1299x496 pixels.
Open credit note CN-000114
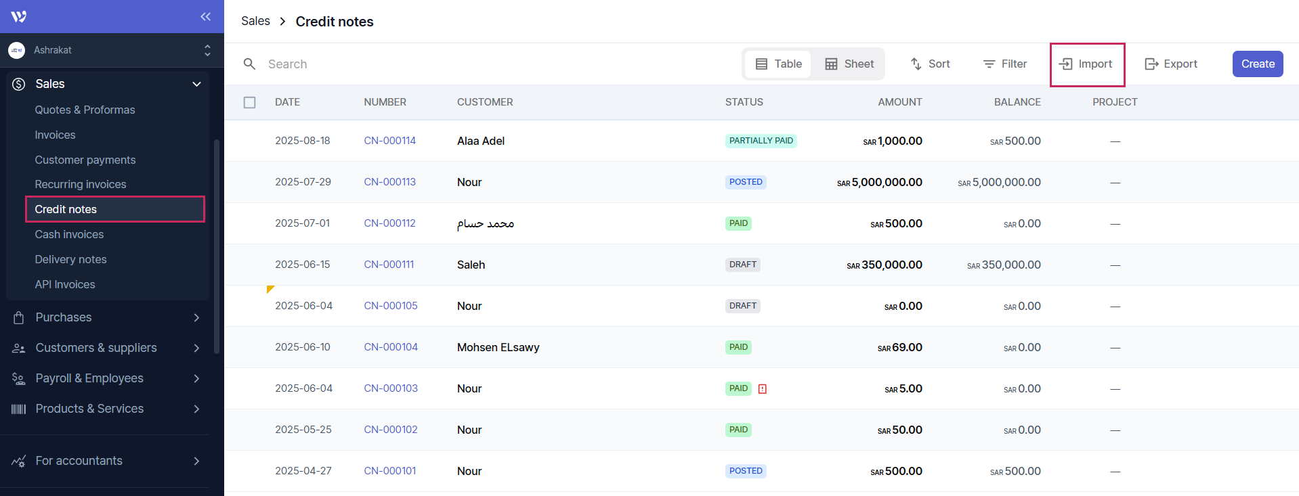[389, 141]
